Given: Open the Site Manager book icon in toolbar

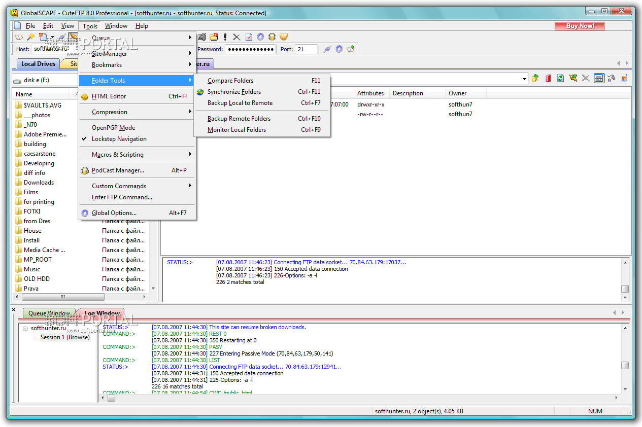Looking at the screenshot, I should [19, 37].
